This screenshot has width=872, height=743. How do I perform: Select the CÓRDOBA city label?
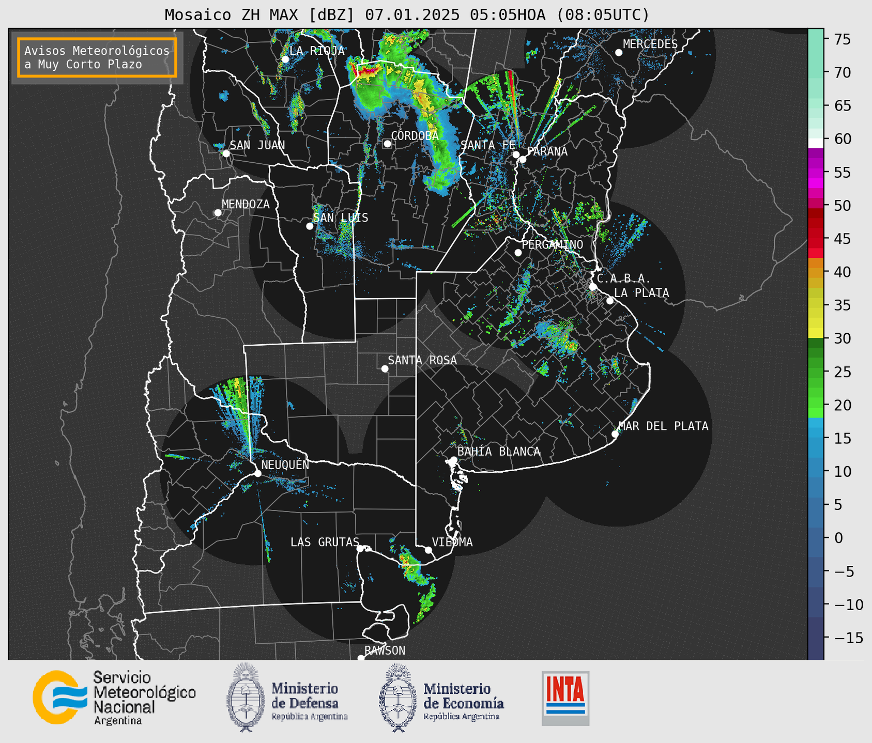click(x=415, y=135)
